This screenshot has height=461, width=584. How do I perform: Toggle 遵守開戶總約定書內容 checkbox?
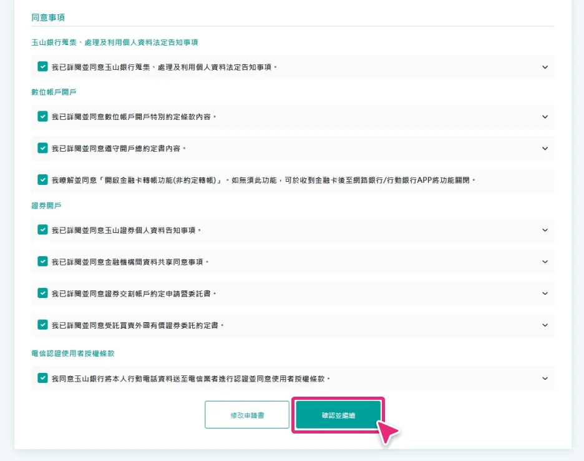pos(42,148)
